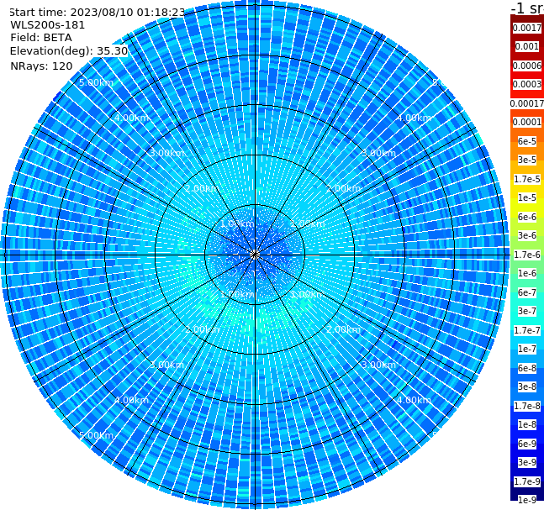Select the upper-right 3.00km range label
Screen dimensions: 544x510
pos(379,153)
